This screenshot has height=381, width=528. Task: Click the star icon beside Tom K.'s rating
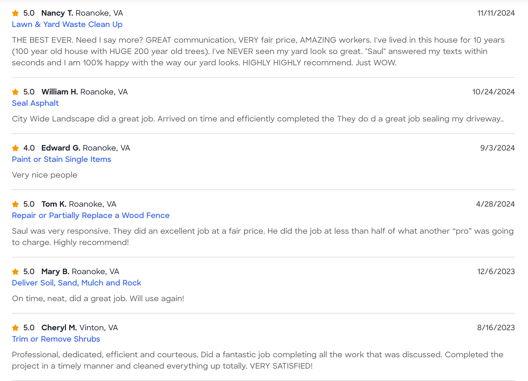[x=15, y=204]
